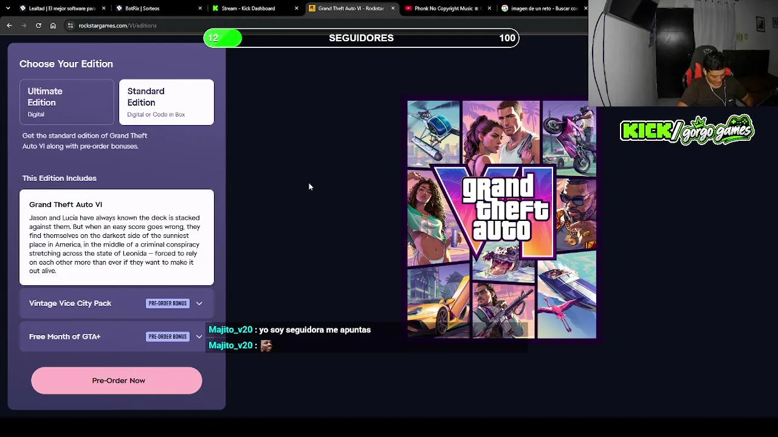Click the Kick tab favicon
The width and height of the screenshot is (778, 437).
215,8
